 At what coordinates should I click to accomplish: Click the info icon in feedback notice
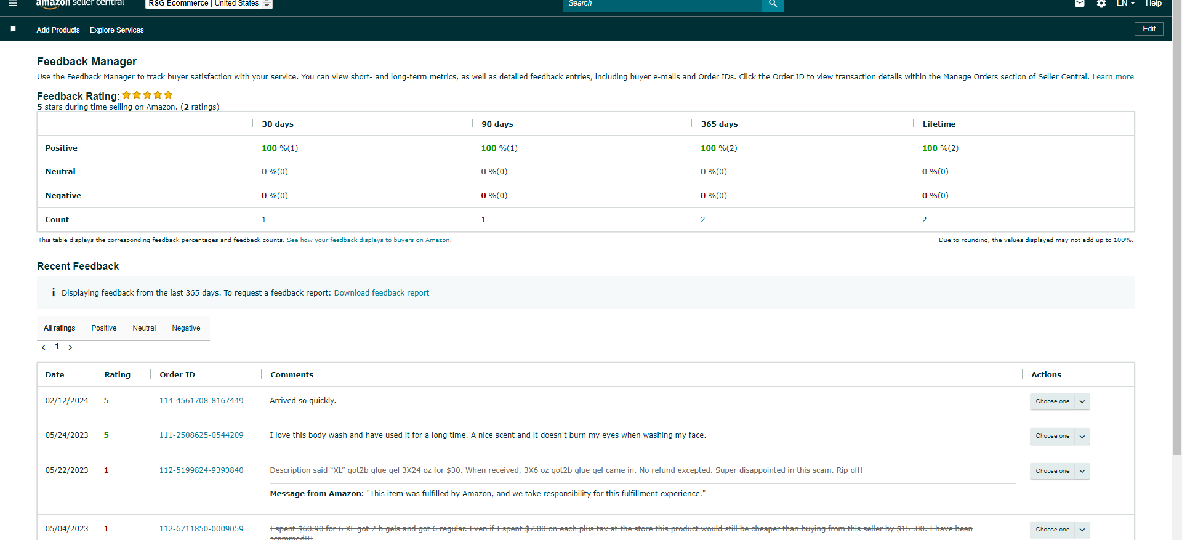54,292
